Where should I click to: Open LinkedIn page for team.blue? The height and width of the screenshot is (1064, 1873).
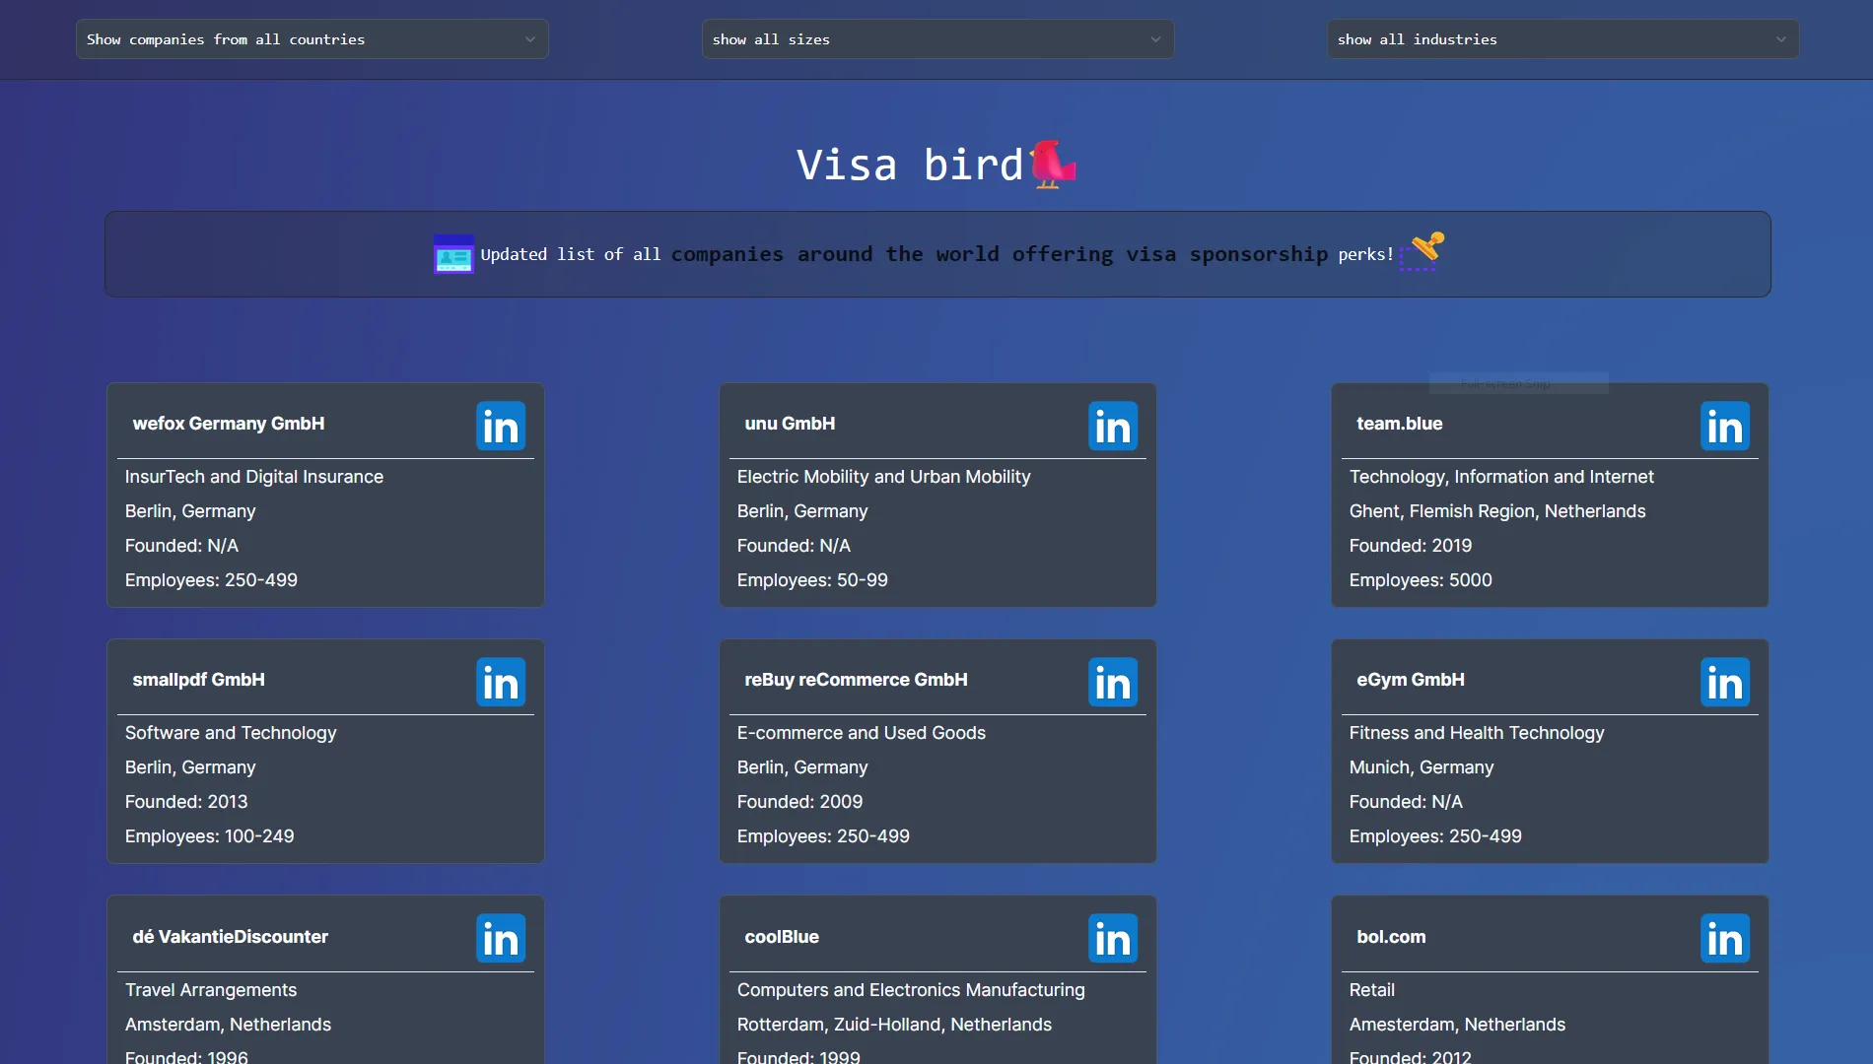1725,426
